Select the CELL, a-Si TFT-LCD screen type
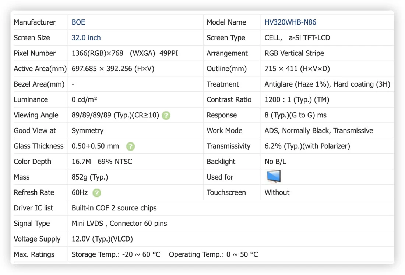Image resolution: width=405 pixels, height=275 pixels. click(297, 38)
